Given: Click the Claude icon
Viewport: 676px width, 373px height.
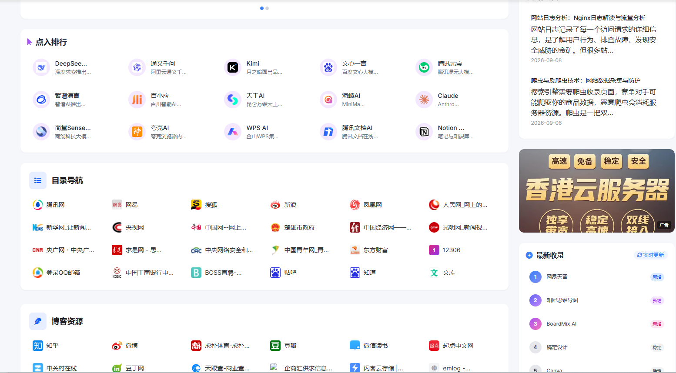Looking at the screenshot, I should (424, 100).
